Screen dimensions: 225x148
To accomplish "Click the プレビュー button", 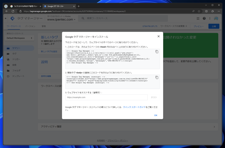I will (x=199, y=26).
